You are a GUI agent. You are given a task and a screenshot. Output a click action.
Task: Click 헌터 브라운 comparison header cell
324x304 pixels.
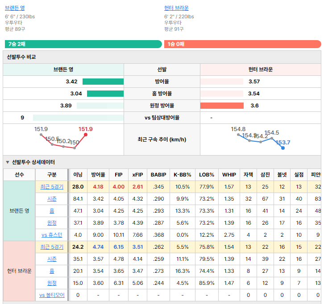[261, 70]
